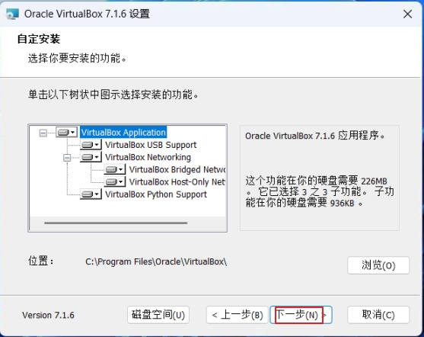The image size is (424, 337).
Task: Open the Bridged Networking drive icon dropdown
Action: click(x=115, y=169)
